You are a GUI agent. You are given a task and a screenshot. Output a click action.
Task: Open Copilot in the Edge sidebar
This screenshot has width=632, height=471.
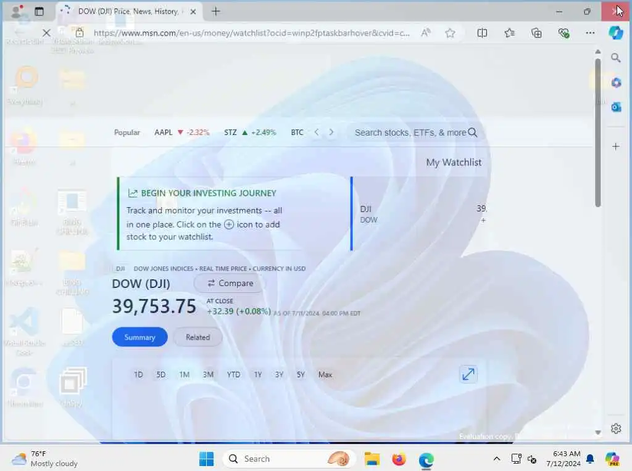616,33
